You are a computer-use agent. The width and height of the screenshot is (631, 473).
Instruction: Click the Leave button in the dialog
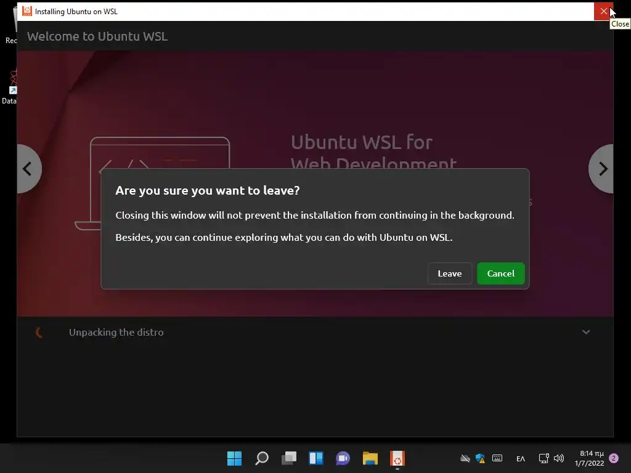[449, 273]
